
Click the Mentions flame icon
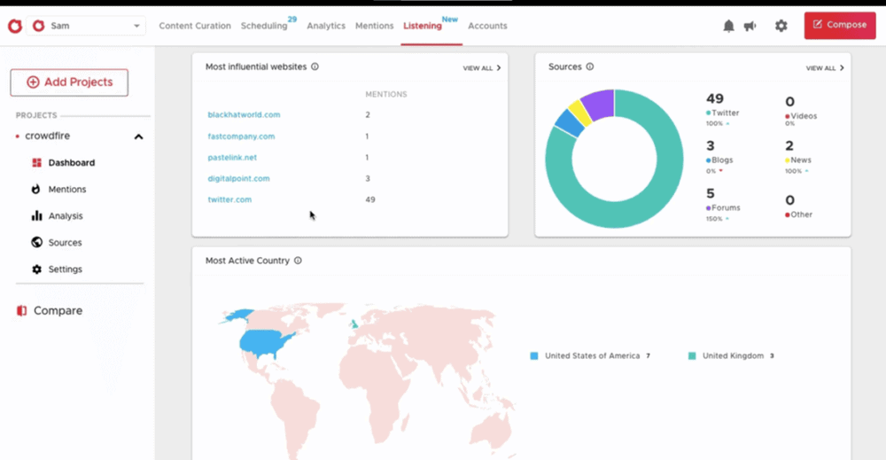click(36, 189)
